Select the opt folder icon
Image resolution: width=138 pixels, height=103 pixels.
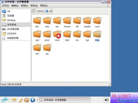37,34
